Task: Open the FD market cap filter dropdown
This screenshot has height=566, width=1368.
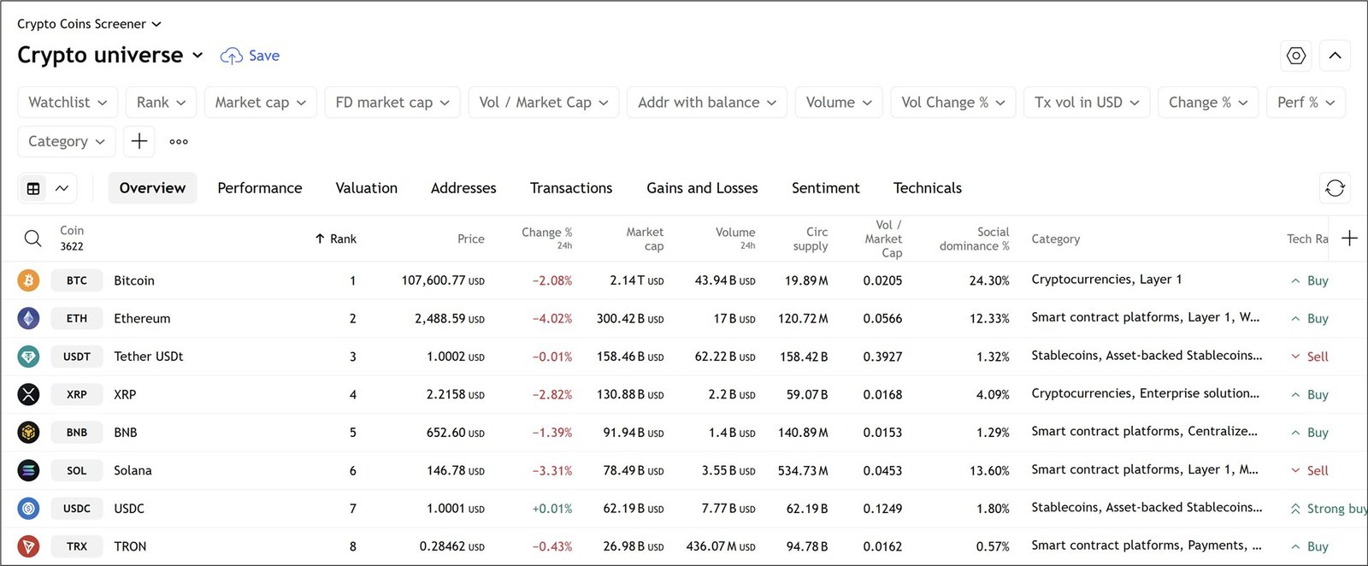Action: pos(392,103)
